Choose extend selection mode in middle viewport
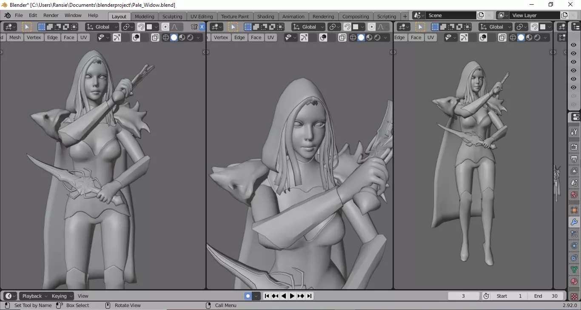The width and height of the screenshot is (581, 310). tap(256, 27)
